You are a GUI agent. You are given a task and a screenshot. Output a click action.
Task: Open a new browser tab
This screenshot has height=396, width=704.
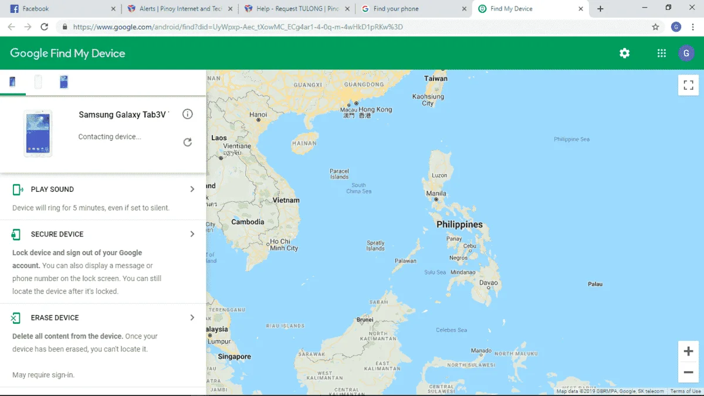pyautogui.click(x=600, y=9)
